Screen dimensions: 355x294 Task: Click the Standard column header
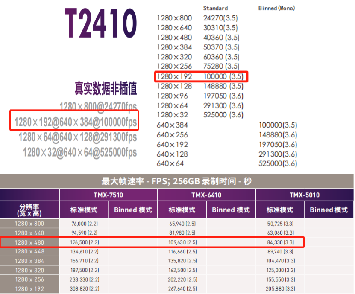pos(215,8)
